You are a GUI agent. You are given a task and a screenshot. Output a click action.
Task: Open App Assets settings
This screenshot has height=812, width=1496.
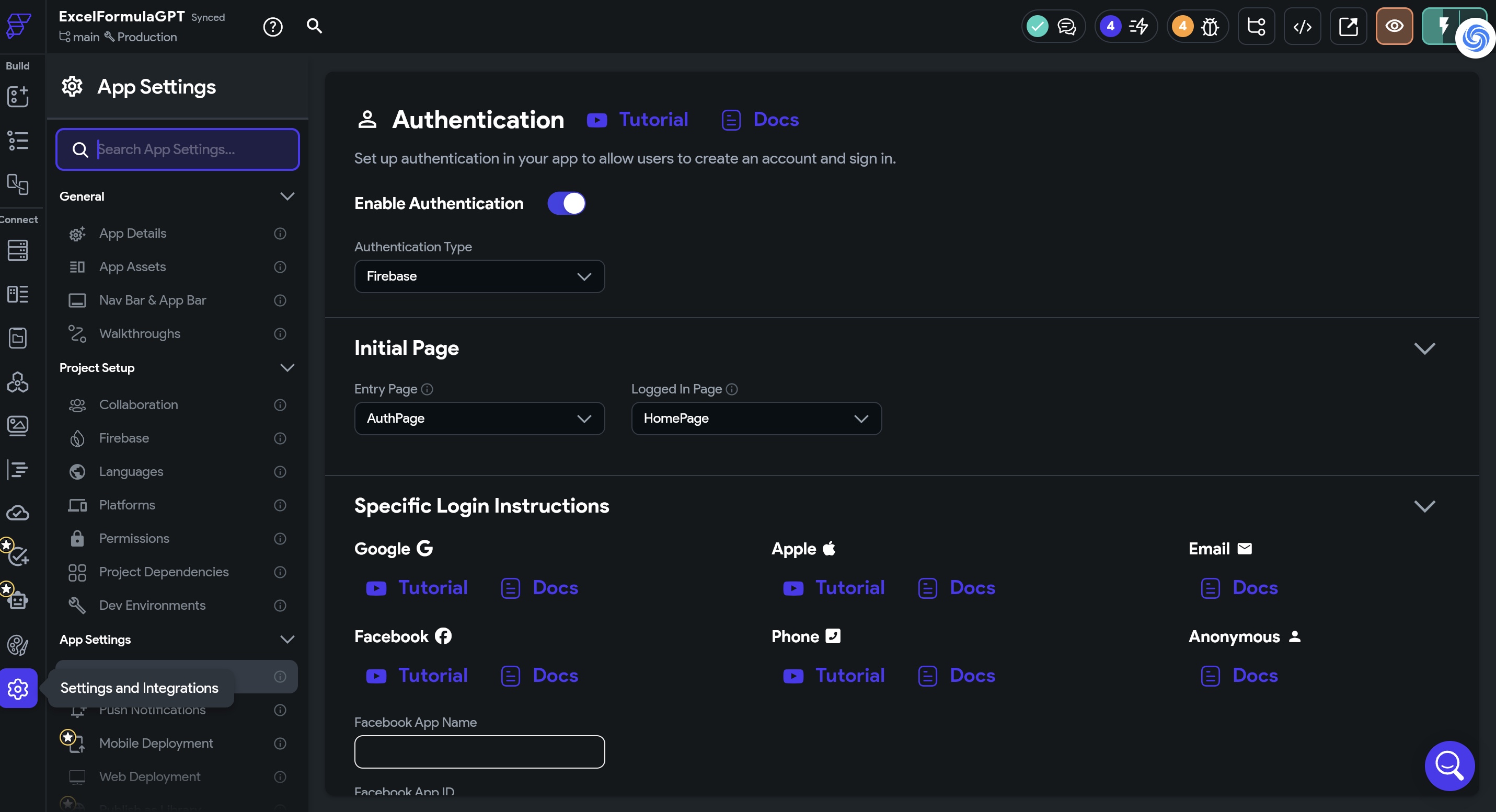177,267
